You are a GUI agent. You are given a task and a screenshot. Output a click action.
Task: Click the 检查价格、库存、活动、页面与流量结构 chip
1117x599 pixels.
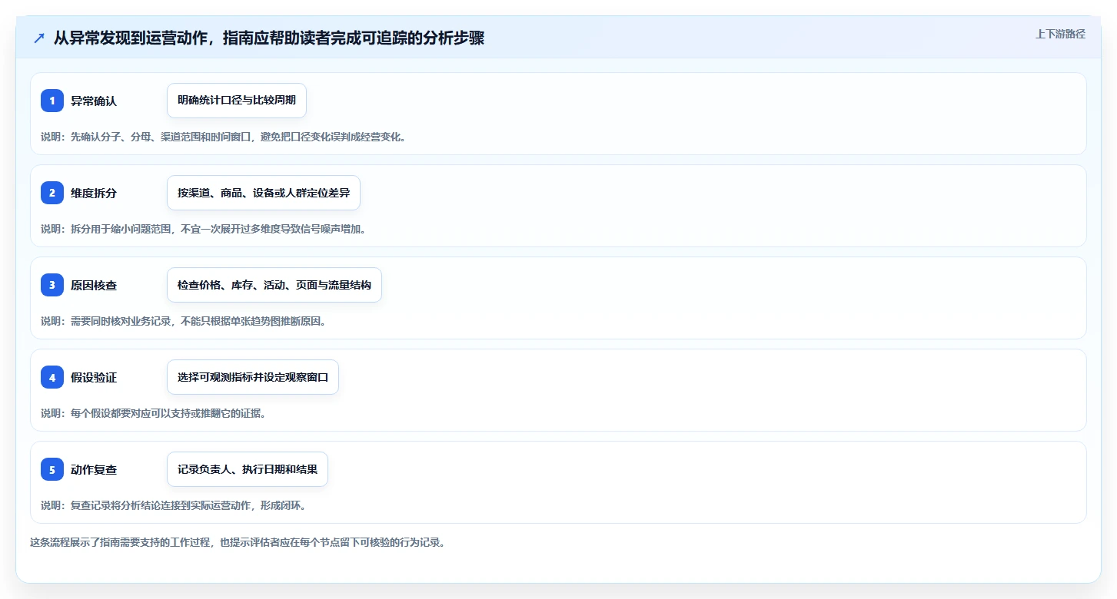pyautogui.click(x=274, y=285)
